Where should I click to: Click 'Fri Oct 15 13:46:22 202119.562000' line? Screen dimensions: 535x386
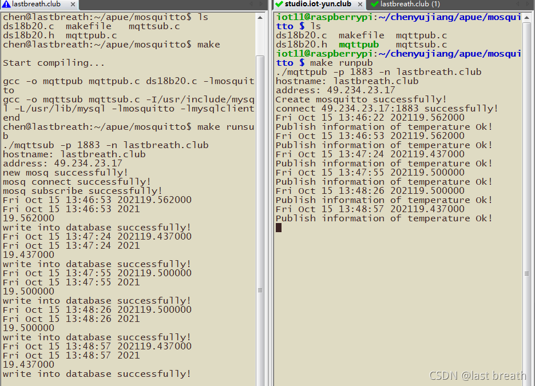click(370, 118)
